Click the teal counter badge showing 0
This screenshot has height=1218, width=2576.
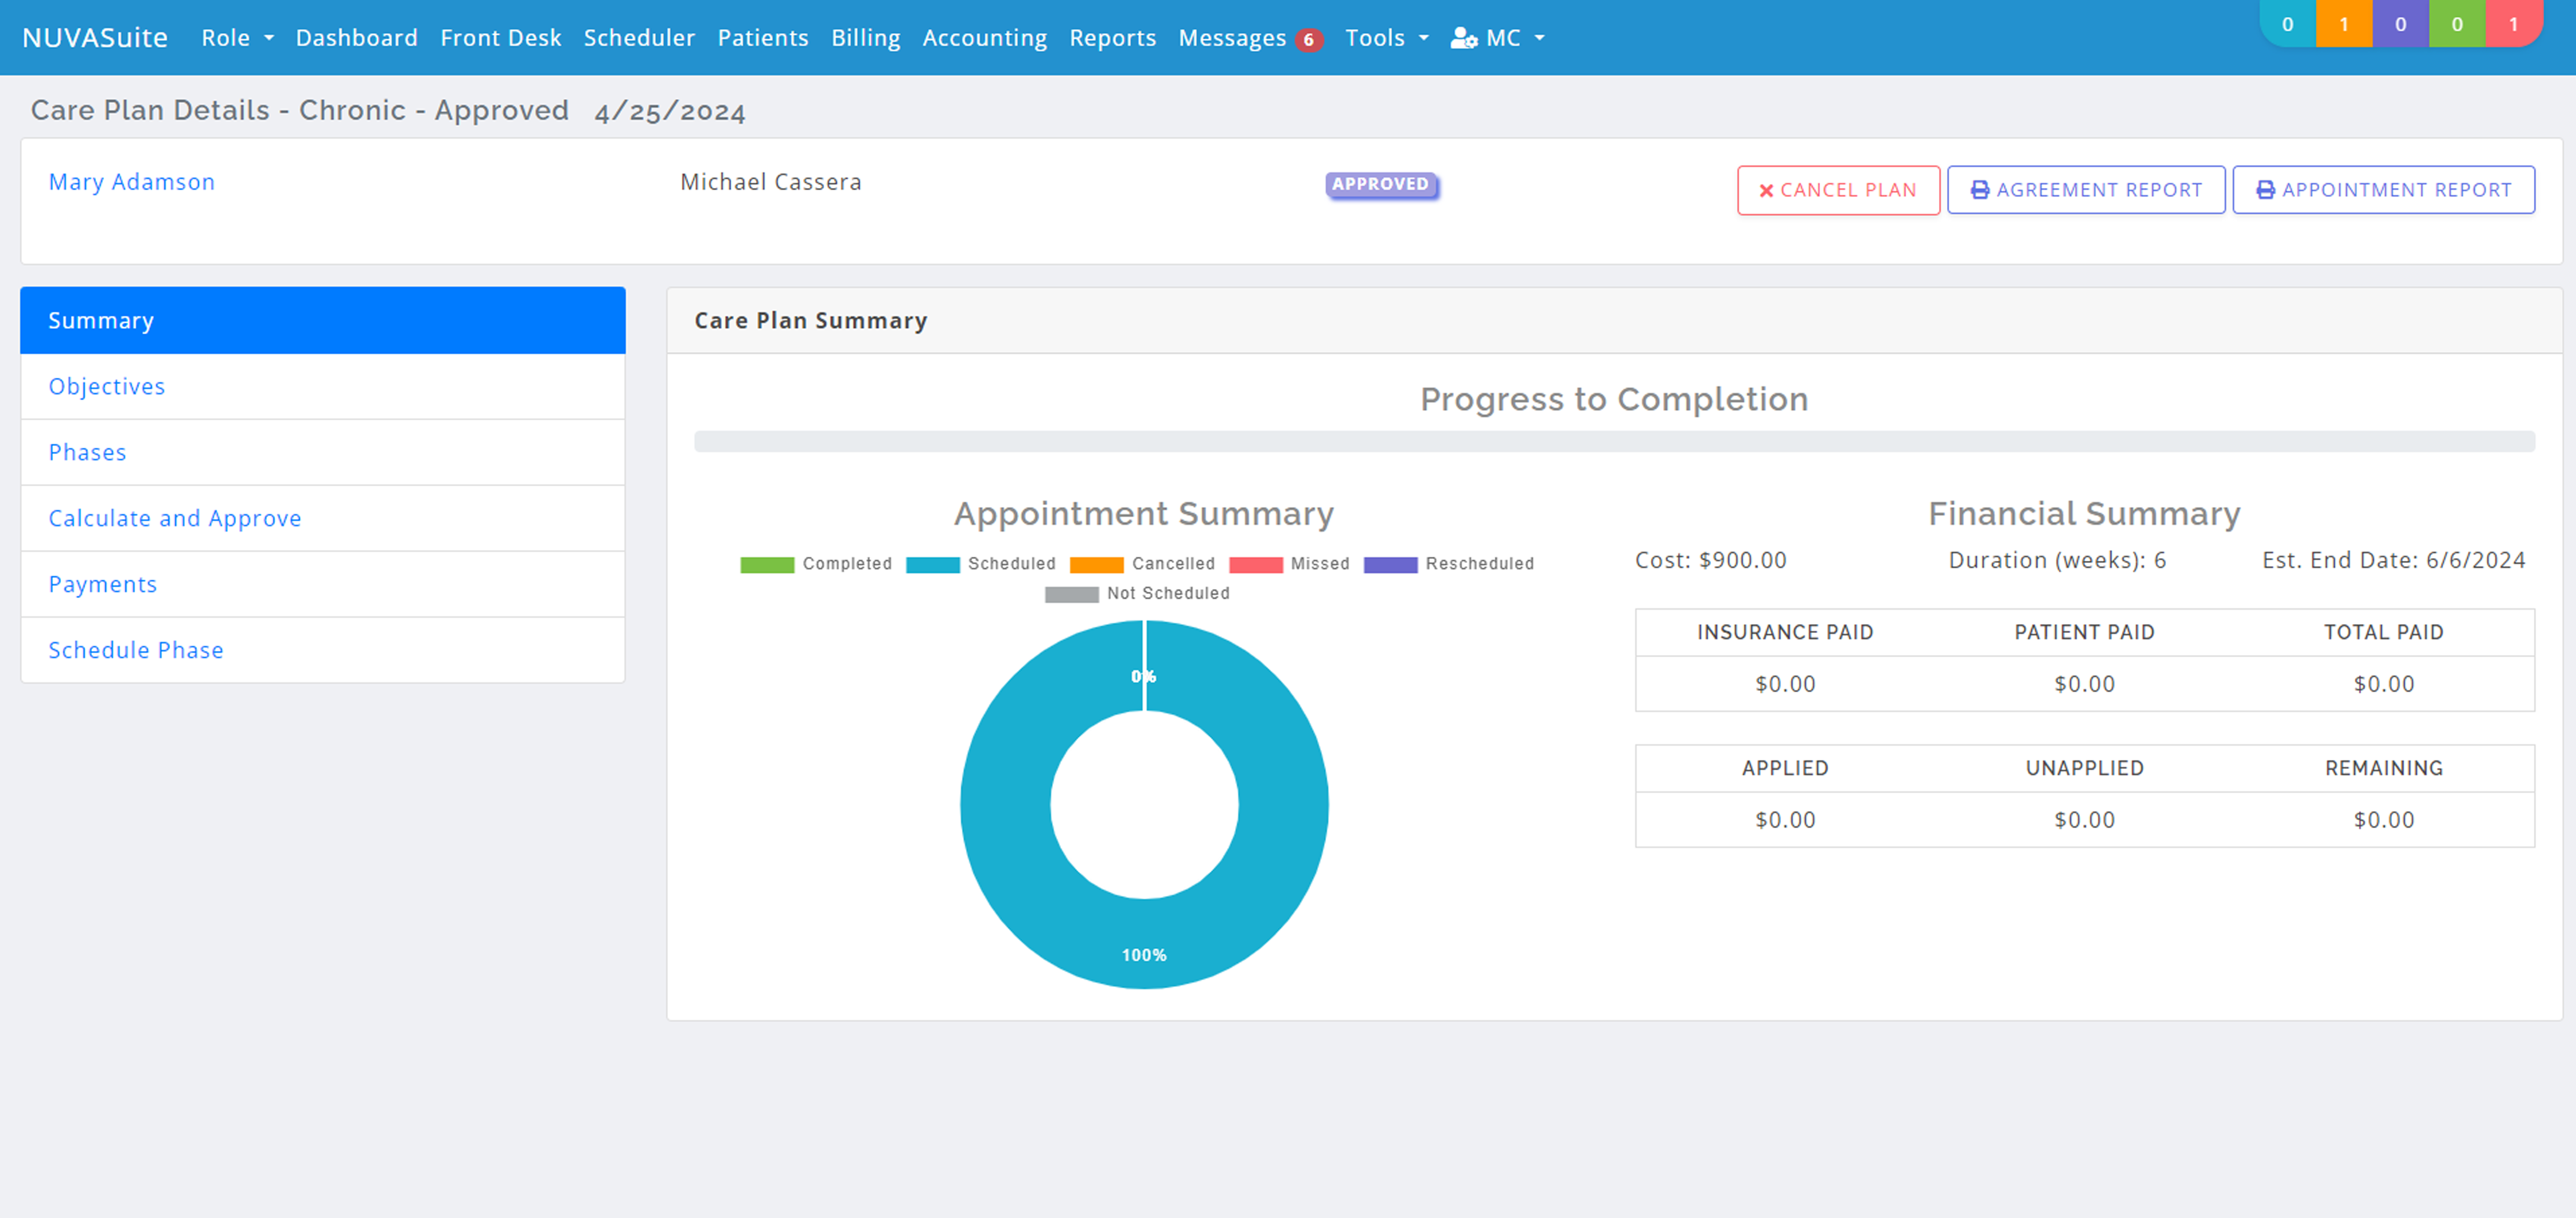(2287, 24)
